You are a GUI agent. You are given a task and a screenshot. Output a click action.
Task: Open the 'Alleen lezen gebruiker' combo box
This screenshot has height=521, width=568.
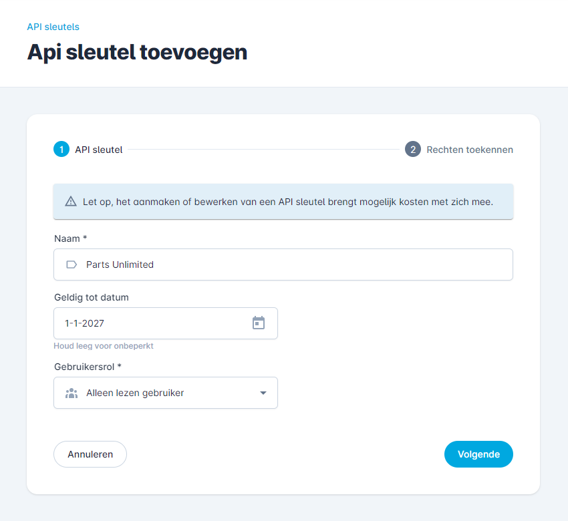166,393
